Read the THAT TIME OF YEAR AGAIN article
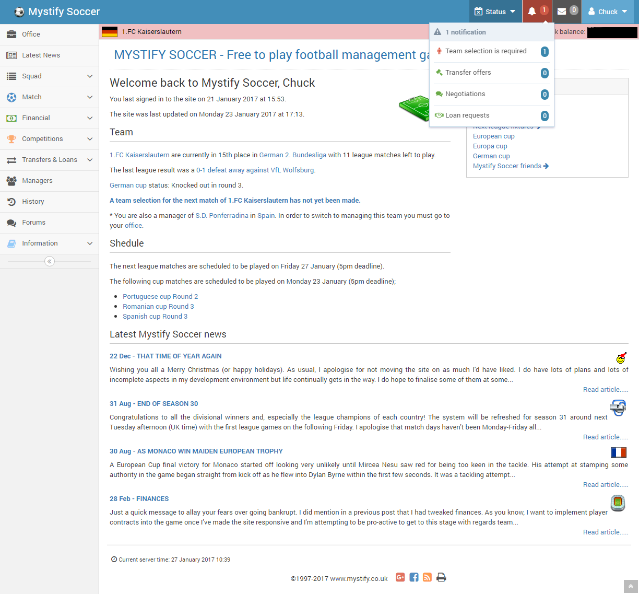639x594 pixels. (165, 356)
